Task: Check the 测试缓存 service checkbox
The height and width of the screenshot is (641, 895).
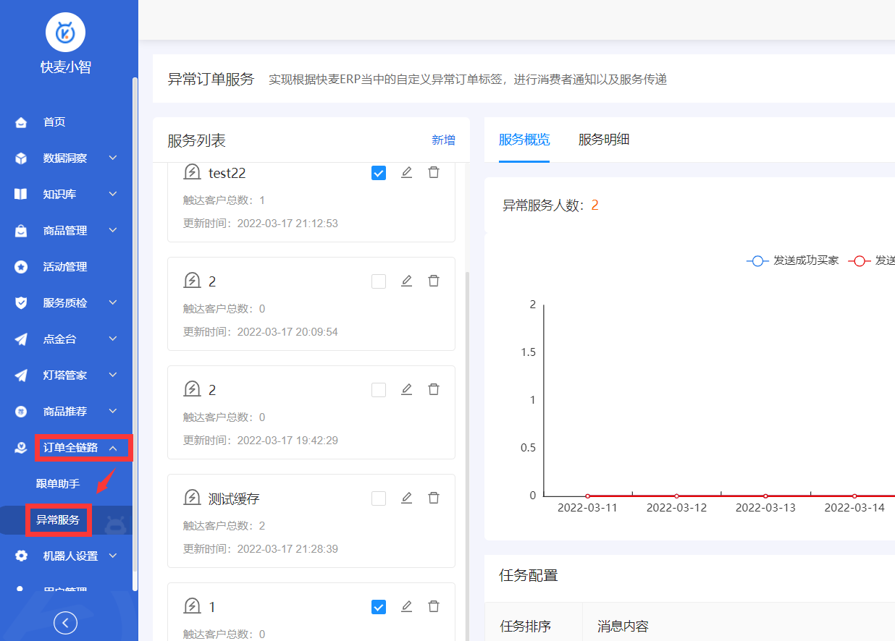Action: [379, 498]
